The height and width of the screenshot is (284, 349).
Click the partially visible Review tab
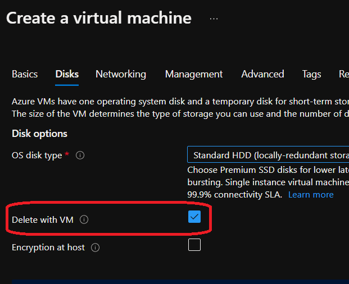343,74
